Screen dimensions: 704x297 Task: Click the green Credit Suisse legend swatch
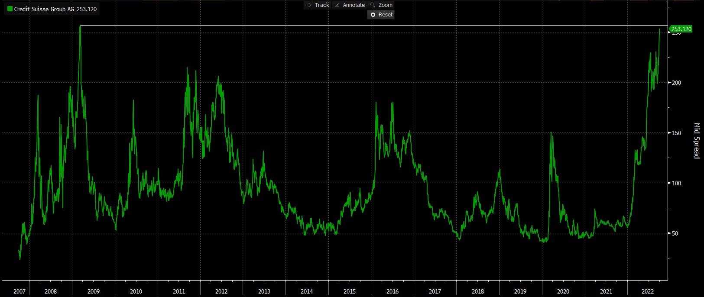(10, 9)
